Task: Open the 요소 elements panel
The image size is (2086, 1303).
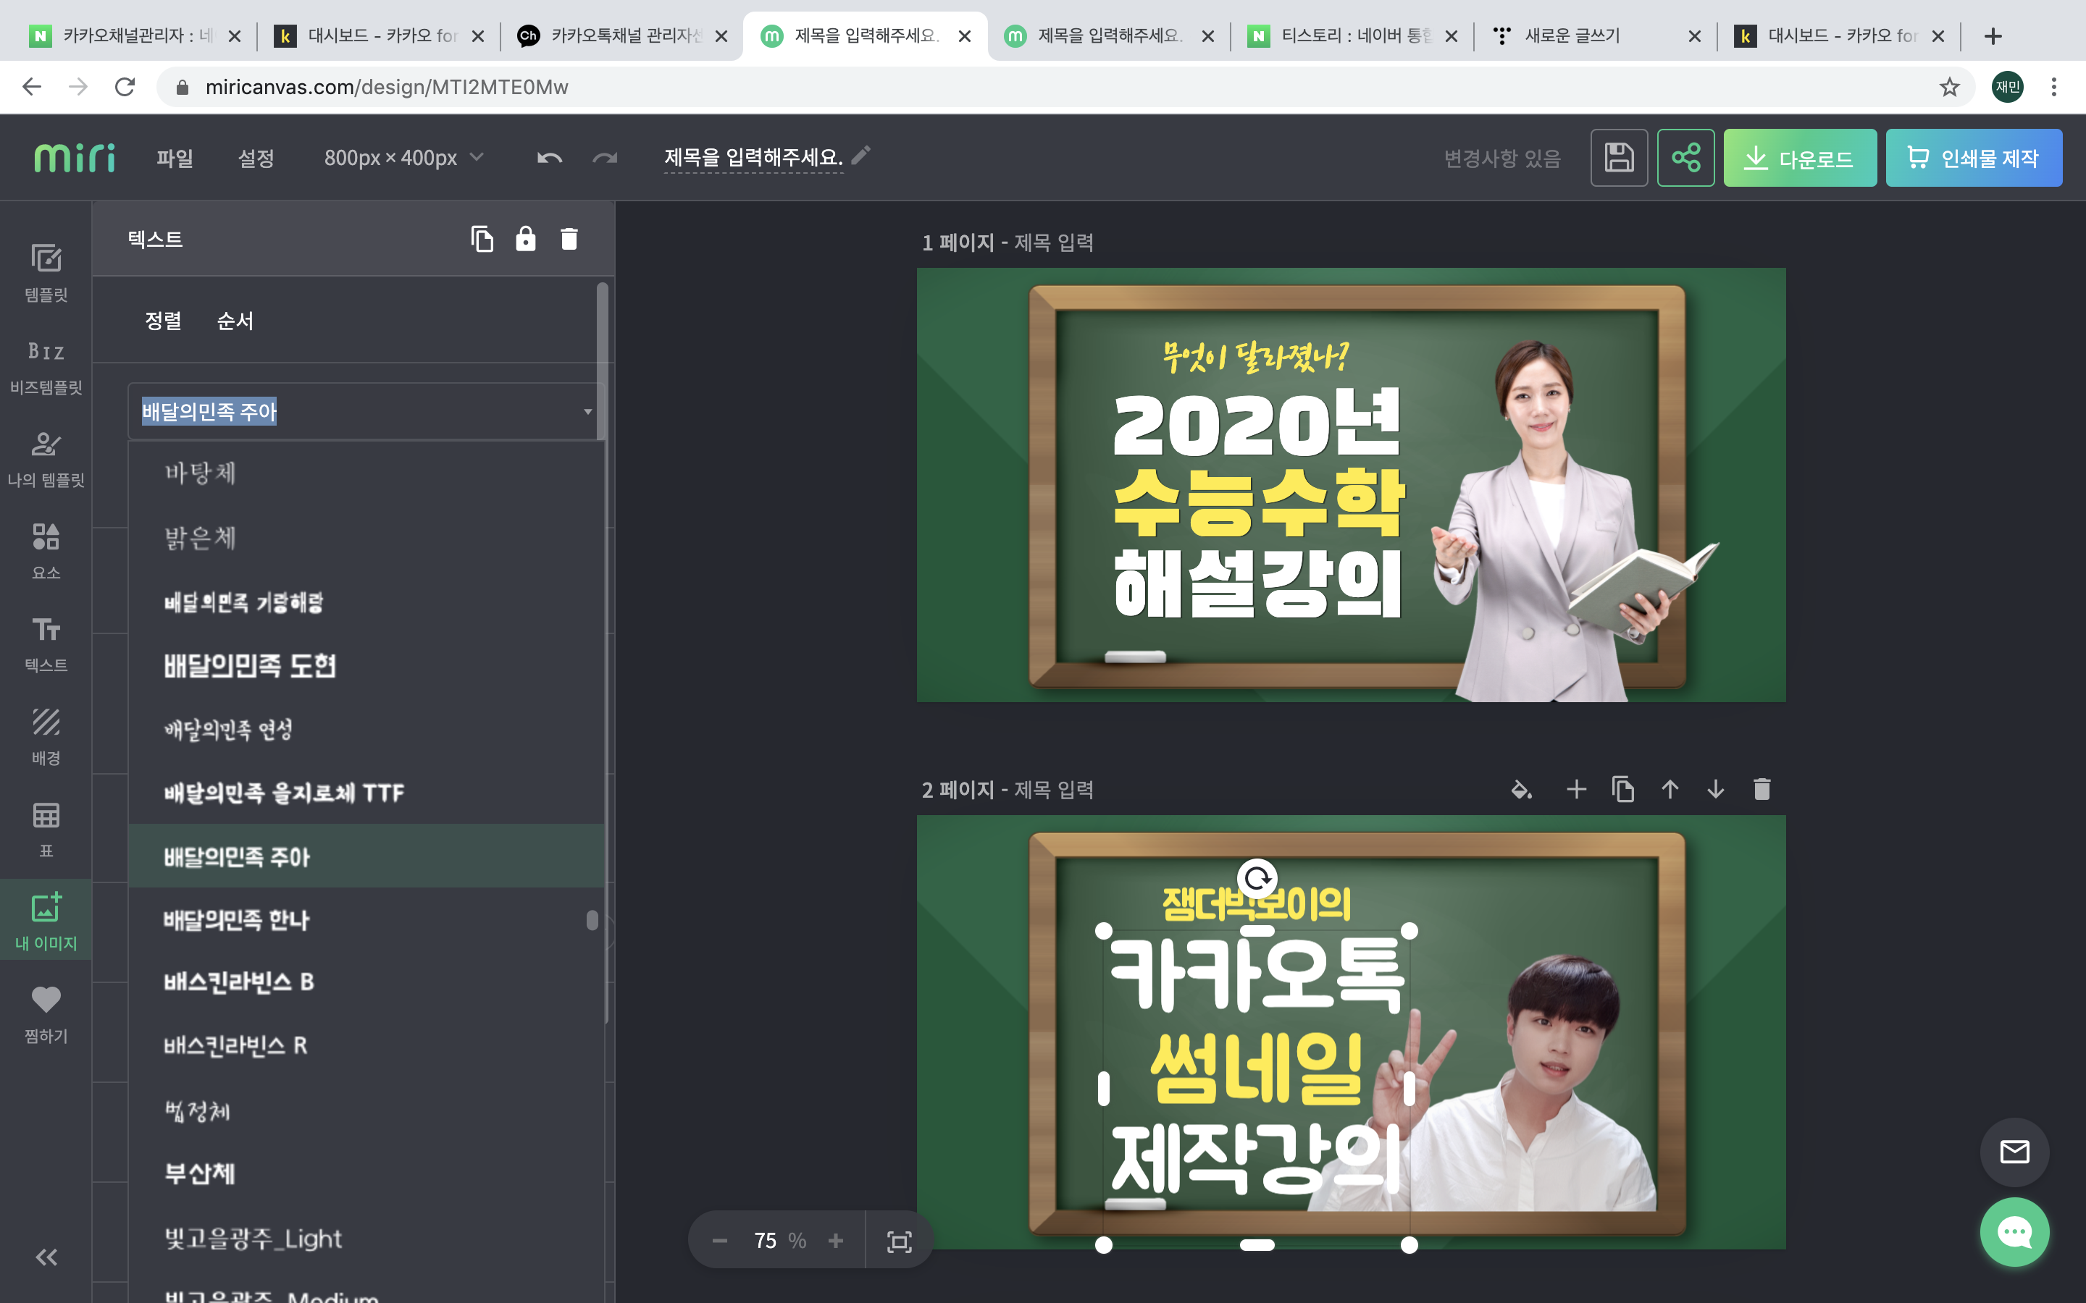Action: tap(46, 550)
